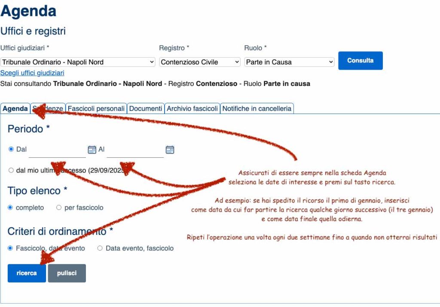Choose 'per fascicolo' list type
This screenshot has height=307, width=440.
coord(59,208)
